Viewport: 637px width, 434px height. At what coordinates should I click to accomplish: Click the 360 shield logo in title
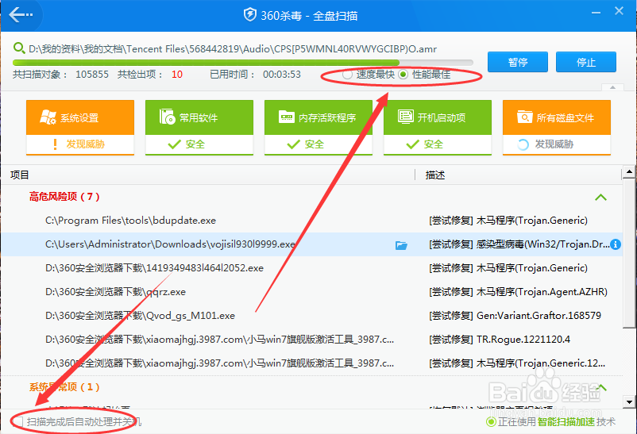(x=250, y=15)
